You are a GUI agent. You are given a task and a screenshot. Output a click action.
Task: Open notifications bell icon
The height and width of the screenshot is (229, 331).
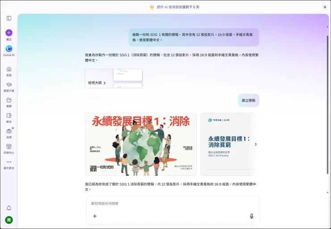tap(9, 208)
